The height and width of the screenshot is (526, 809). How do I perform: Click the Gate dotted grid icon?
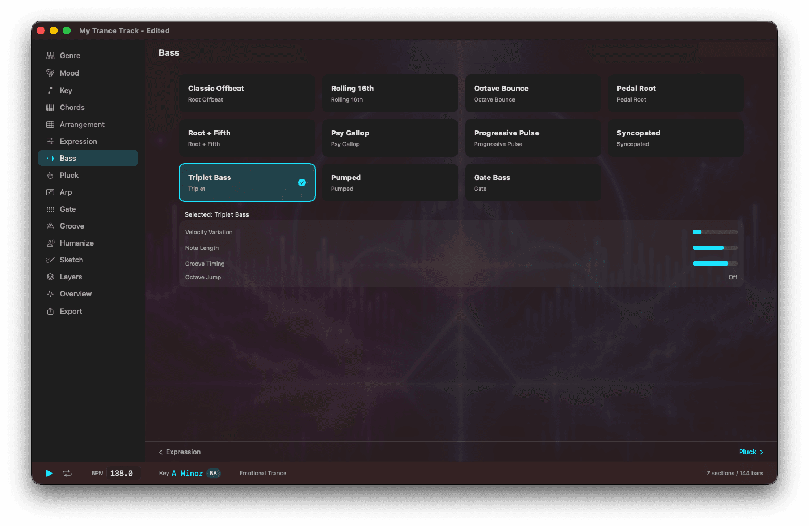50,209
